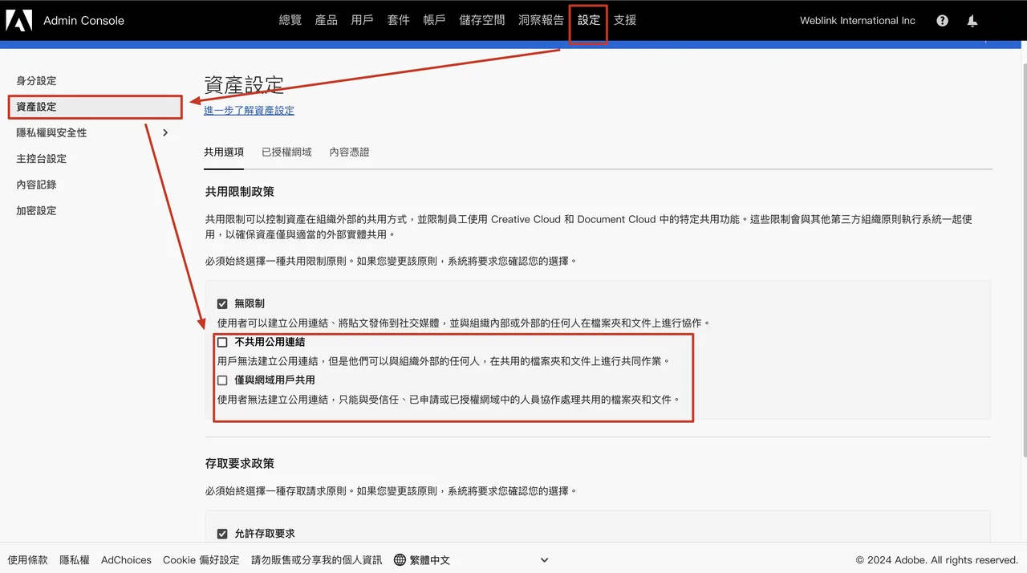
Task: Toggle the 允許存取要求 checkbox
Action: tap(222, 534)
